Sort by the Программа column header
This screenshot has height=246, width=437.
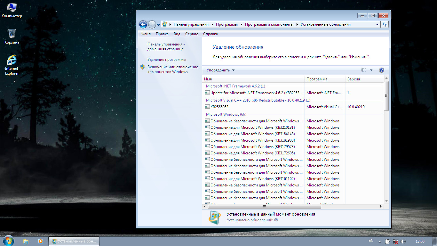tap(324, 79)
